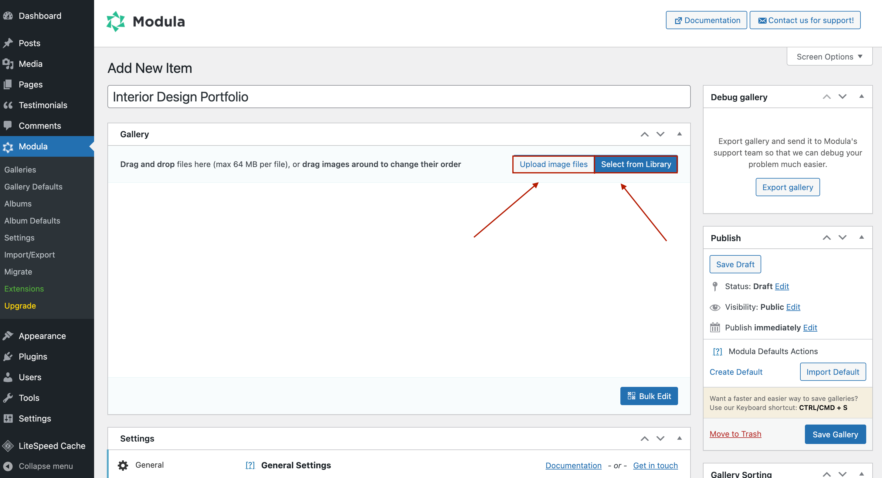This screenshot has width=882, height=478.
Task: Click the Modula logo icon in sidebar
Action: coord(8,146)
